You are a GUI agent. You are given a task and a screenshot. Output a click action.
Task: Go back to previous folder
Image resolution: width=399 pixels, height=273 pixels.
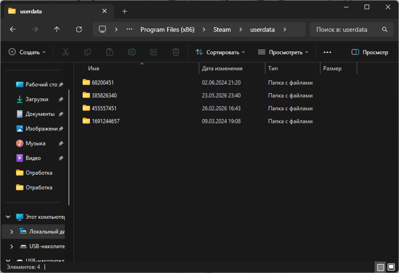click(13, 30)
